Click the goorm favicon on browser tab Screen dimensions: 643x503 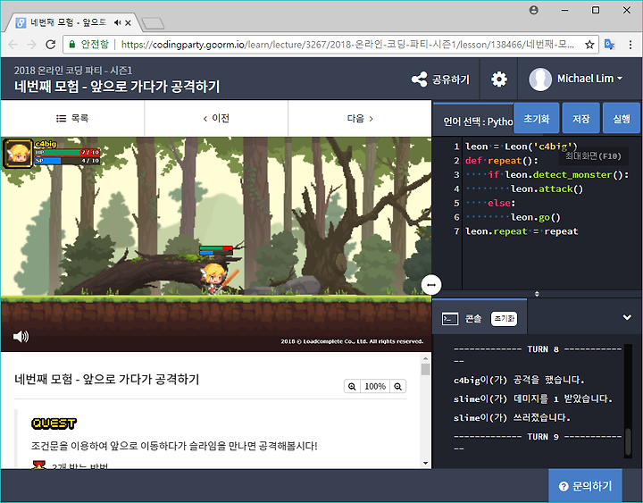click(21, 22)
